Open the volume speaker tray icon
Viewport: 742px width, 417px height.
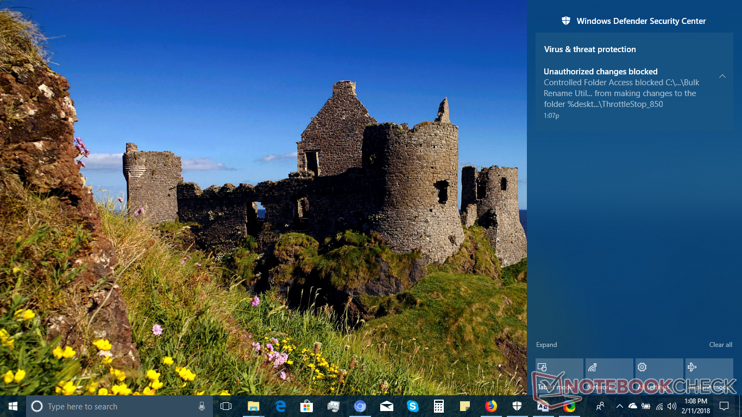tap(672, 406)
